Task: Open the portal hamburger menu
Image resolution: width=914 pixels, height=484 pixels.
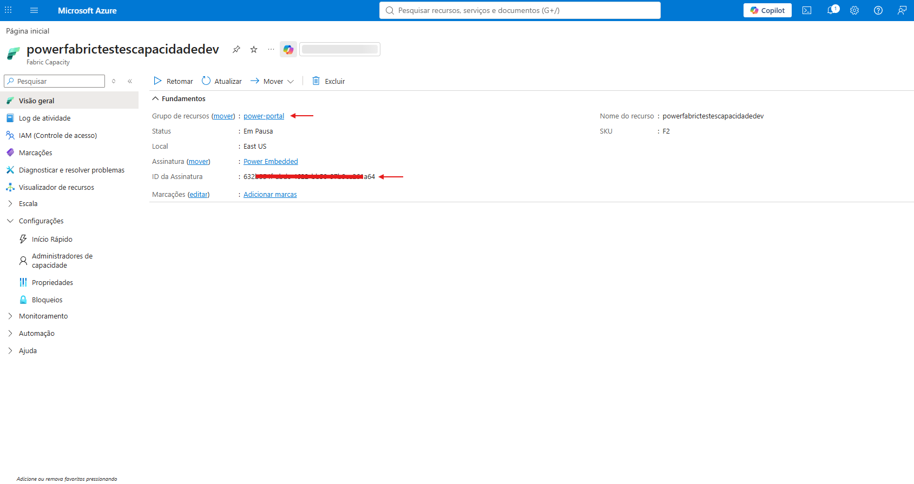Action: tap(34, 10)
